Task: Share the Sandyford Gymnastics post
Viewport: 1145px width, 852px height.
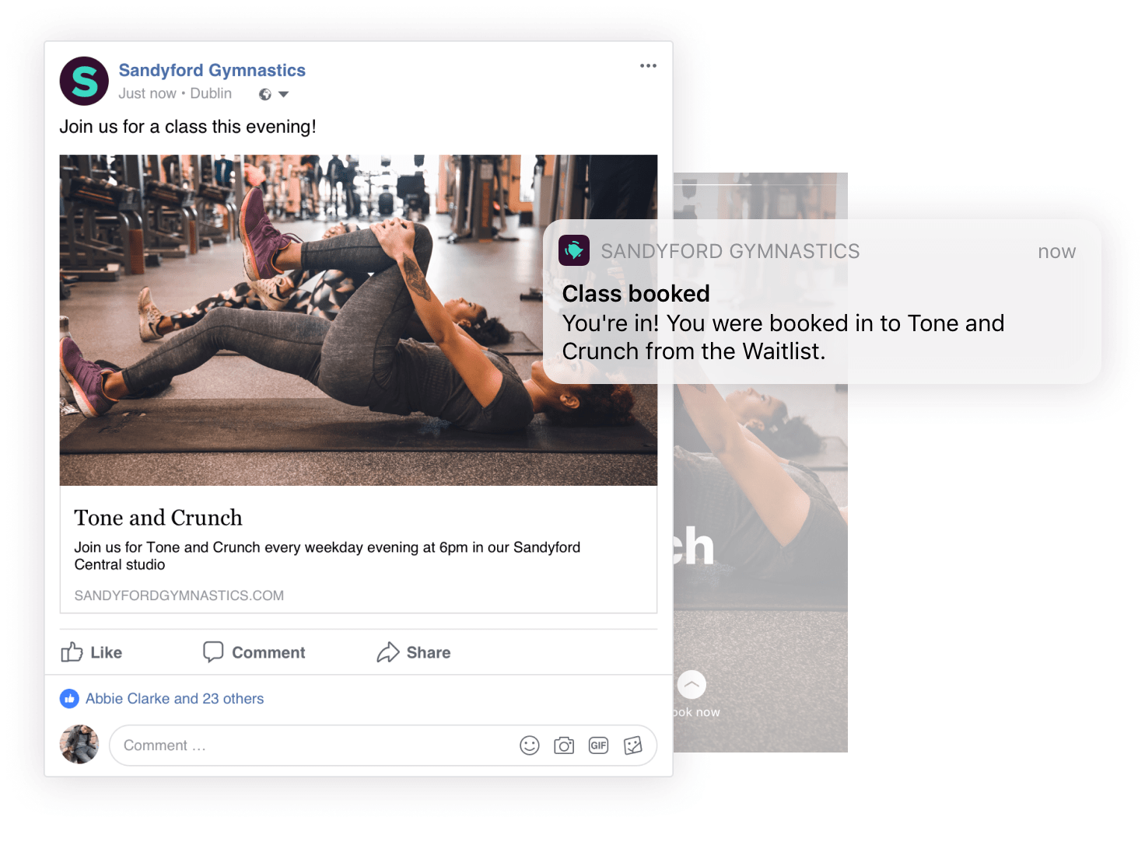Action: point(414,652)
